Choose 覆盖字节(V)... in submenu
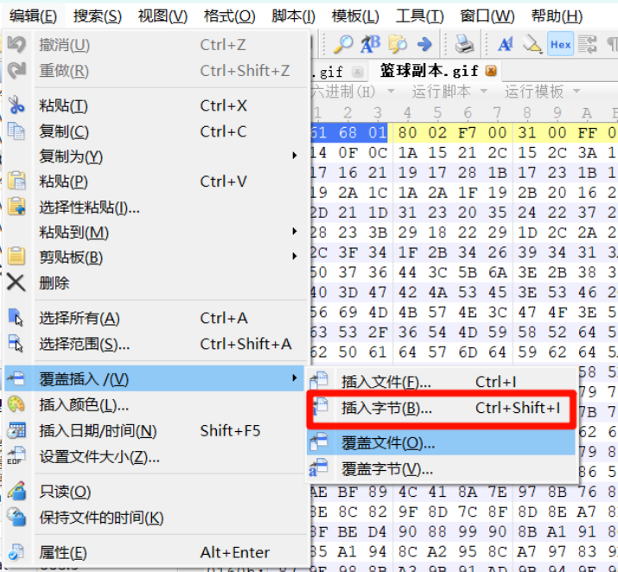The width and height of the screenshot is (618, 572). [441, 469]
